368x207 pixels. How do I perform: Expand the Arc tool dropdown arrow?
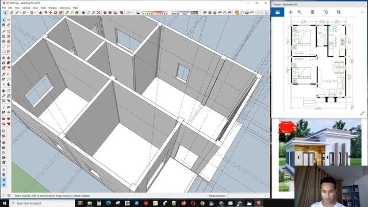[28, 13]
